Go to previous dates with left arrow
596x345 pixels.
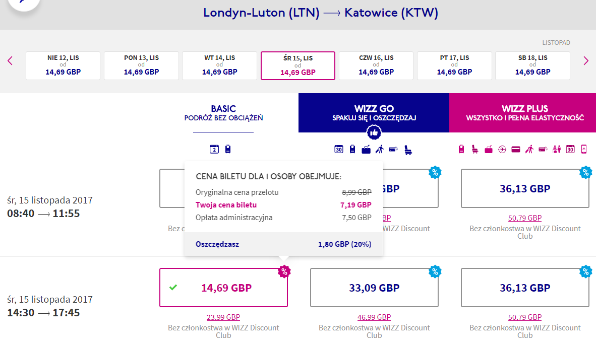10,61
